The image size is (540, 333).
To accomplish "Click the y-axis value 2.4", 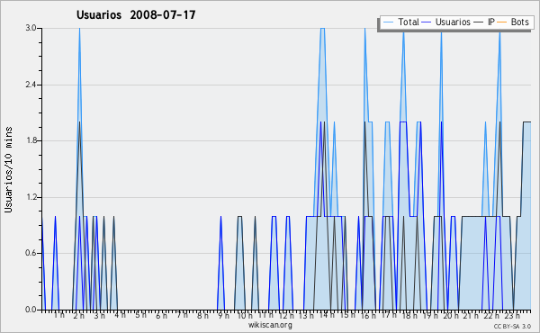I will tap(31, 85).
